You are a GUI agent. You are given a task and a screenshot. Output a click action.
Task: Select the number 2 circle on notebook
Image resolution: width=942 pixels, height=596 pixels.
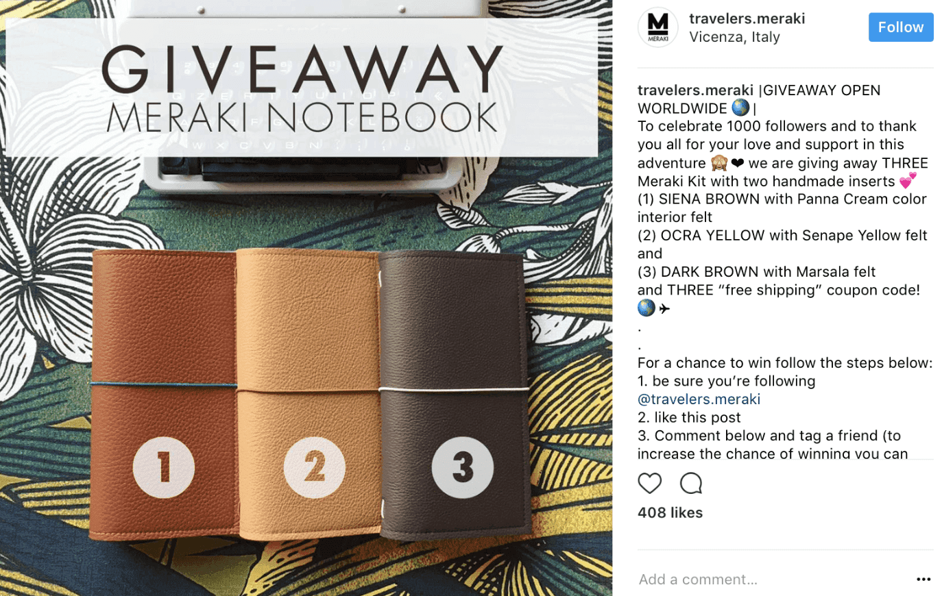click(314, 467)
